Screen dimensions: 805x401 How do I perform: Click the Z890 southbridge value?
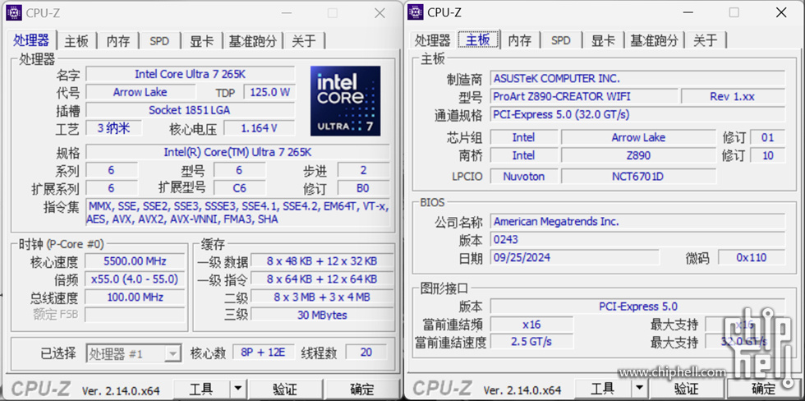pyautogui.click(x=638, y=155)
